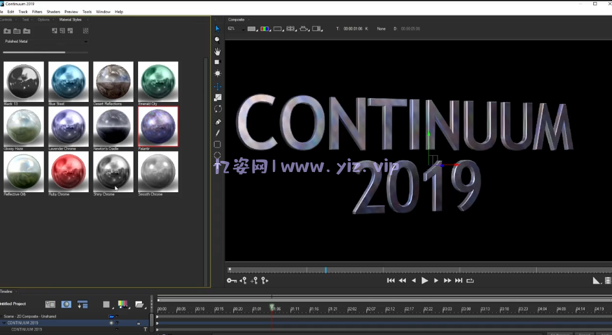Image resolution: width=612 pixels, height=335 pixels.
Task: Jump to next keyframe icon
Action: pyautogui.click(x=265, y=280)
